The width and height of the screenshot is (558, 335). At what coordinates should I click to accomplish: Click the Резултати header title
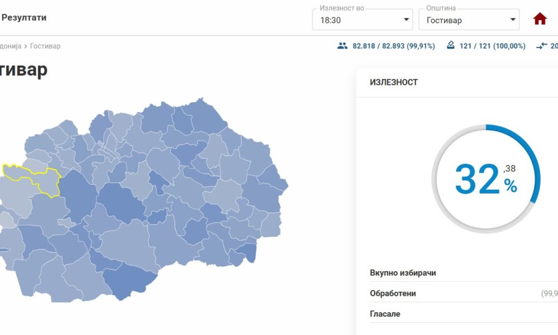point(24,17)
